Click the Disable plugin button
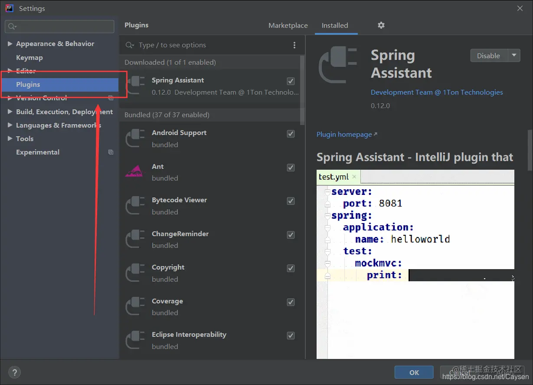533x385 pixels. pyautogui.click(x=489, y=56)
